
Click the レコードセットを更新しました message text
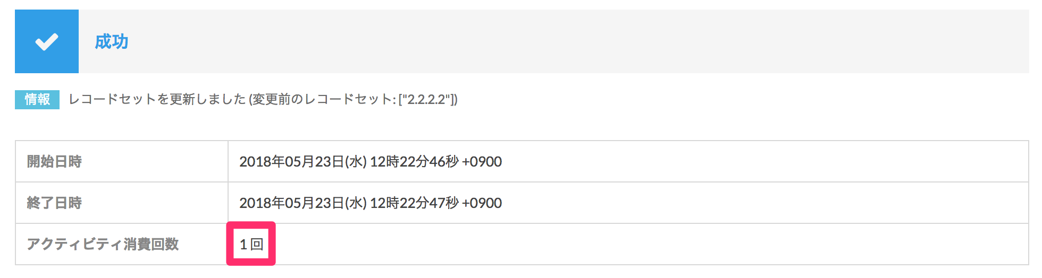(157, 99)
